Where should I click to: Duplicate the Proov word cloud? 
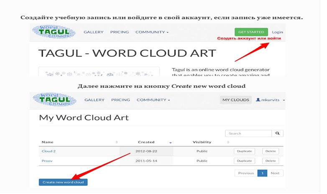244,161
